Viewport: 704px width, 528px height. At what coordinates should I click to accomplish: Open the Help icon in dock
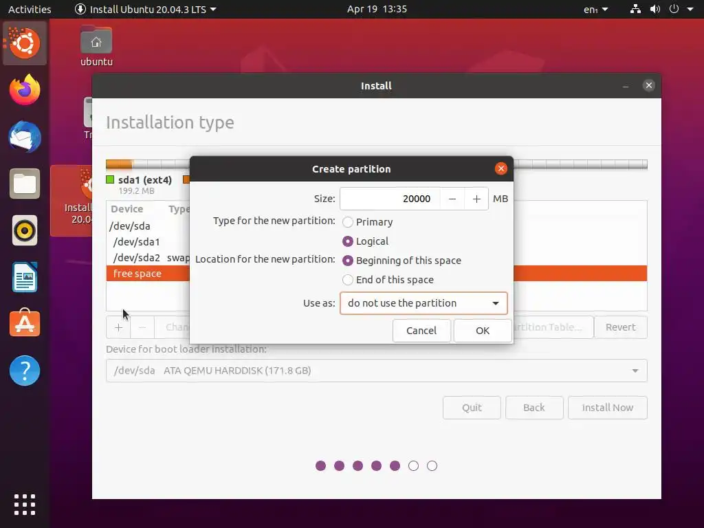pyautogui.click(x=25, y=371)
